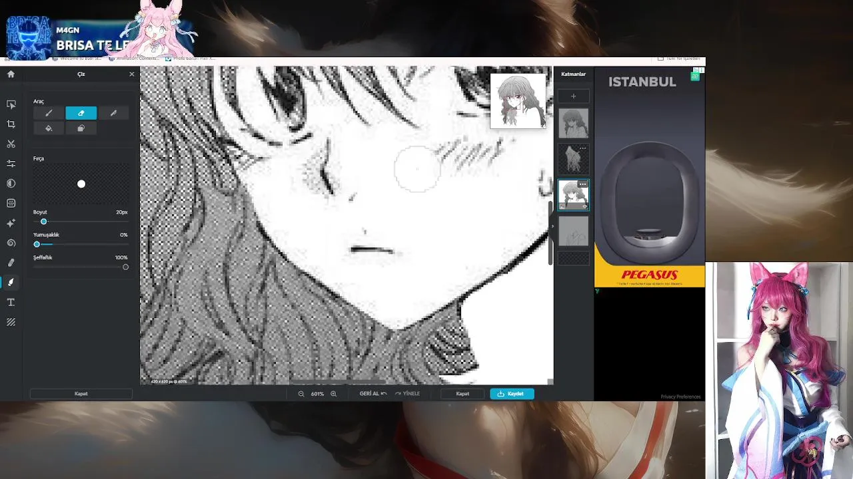Select the Crop tool
853x479 pixels.
coord(11,124)
